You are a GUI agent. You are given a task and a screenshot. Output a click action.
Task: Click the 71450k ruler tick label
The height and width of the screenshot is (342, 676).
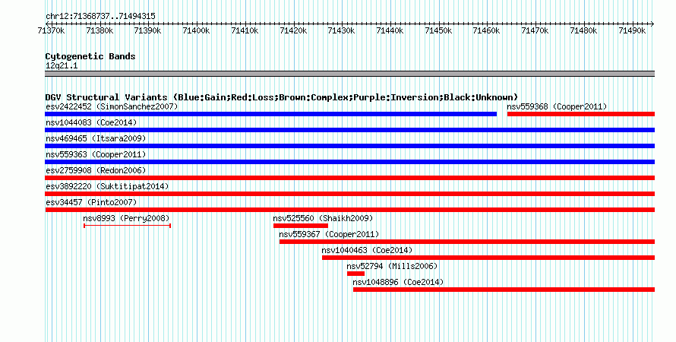438,30
